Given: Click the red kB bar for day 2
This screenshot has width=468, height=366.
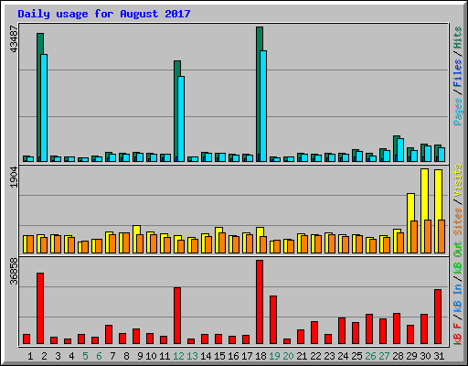Looking at the screenshot, I should (x=40, y=308).
